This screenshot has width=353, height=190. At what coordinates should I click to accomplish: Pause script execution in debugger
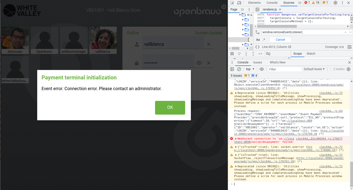pos(232,54)
